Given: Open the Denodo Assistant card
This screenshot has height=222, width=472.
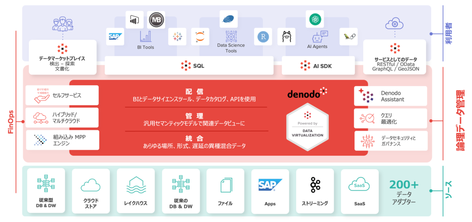Looking at the screenshot, I should tap(390, 96).
